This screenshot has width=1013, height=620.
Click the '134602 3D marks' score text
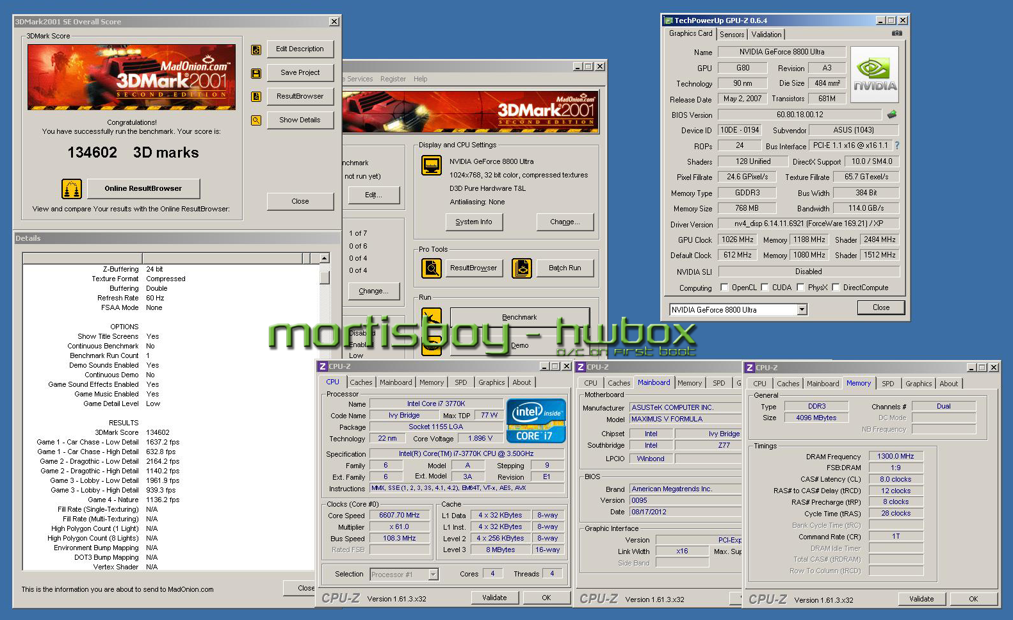coord(133,152)
